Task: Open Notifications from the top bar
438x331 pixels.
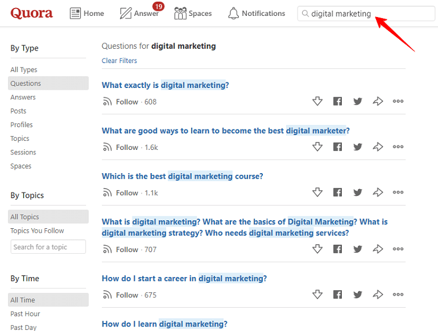Action: [257, 14]
